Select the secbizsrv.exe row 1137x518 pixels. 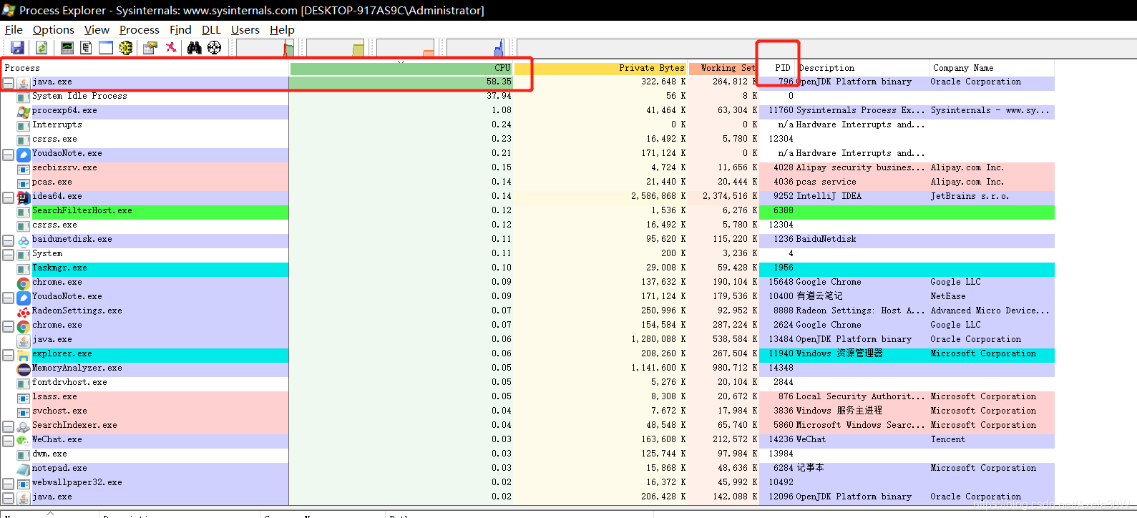pyautogui.click(x=527, y=168)
